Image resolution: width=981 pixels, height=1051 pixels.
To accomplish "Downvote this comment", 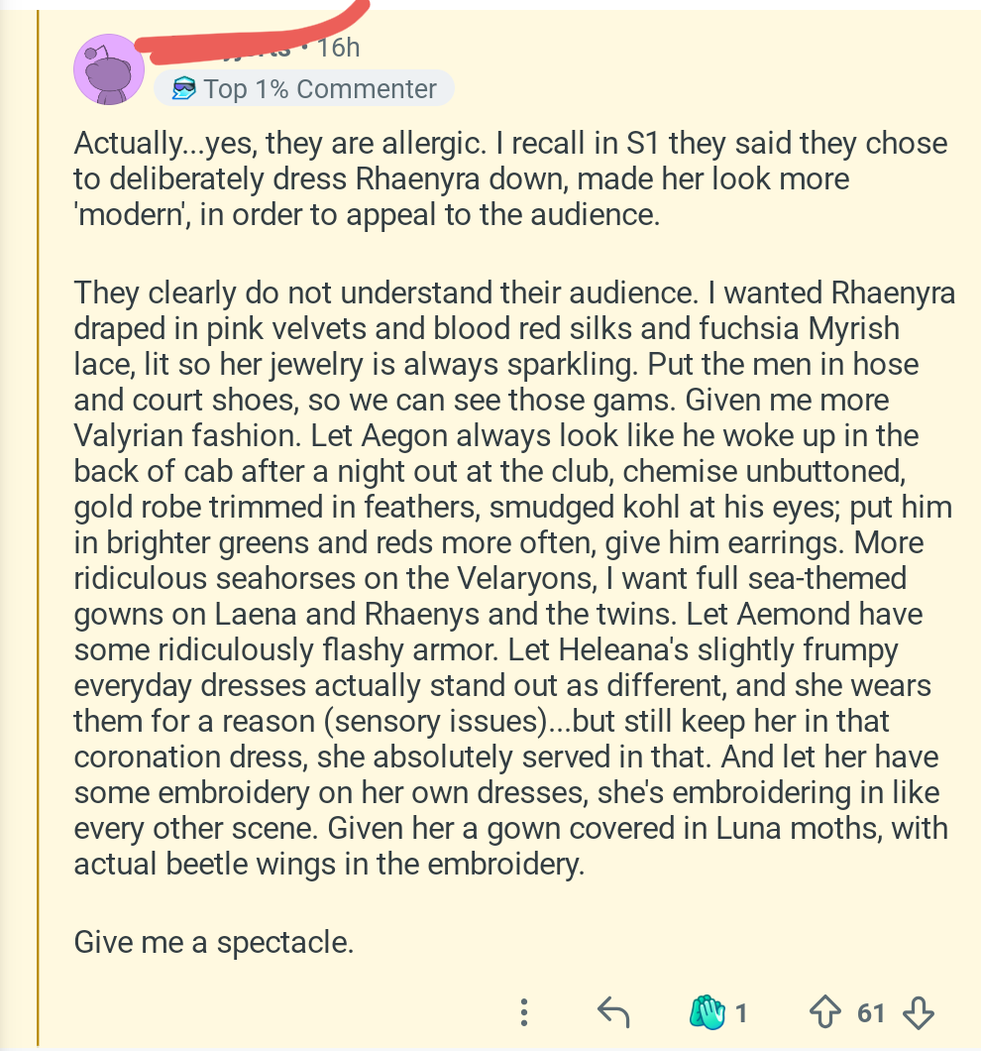I will tap(920, 1012).
